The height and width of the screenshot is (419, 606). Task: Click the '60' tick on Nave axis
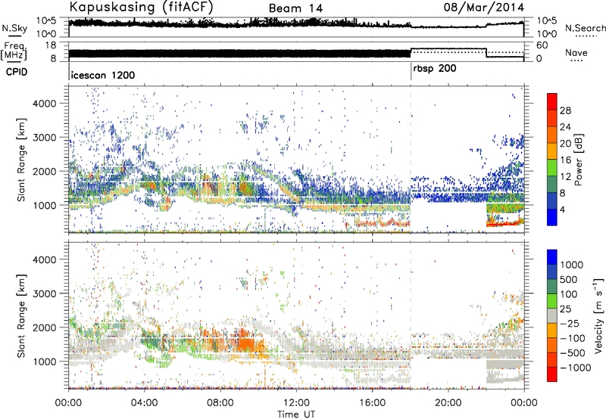coord(542,45)
